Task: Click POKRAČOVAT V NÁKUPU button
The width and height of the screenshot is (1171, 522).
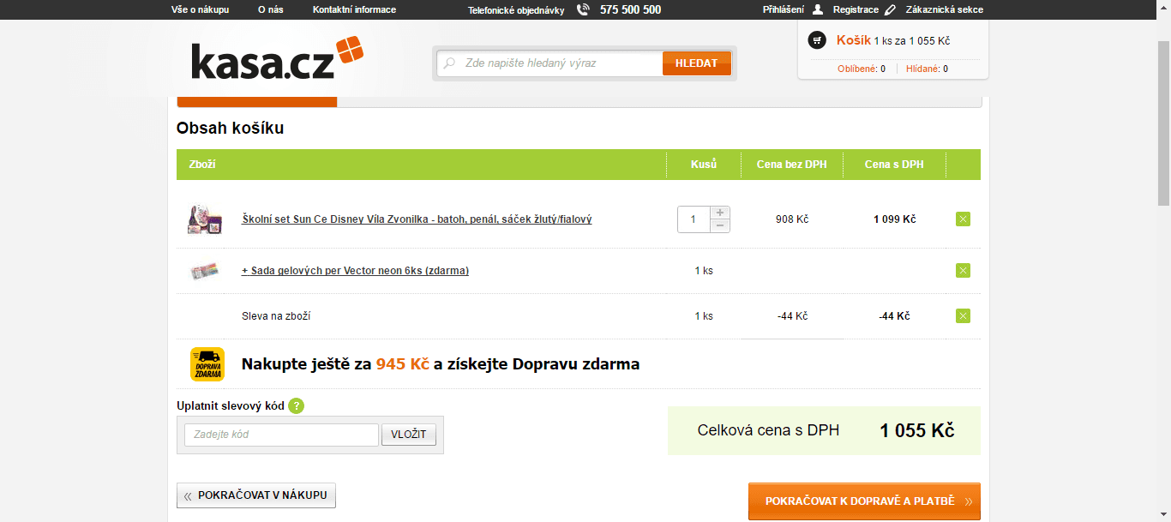Action: click(x=256, y=495)
